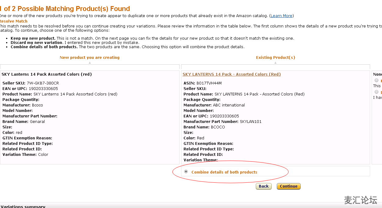
Task: Click sort arrow under "New product you are creating"
Action: (x=89, y=62)
